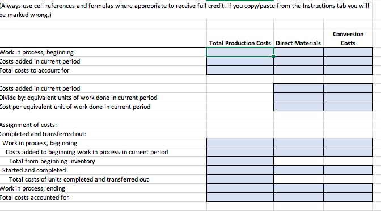
Task: Select Total Production Costs cell for indented Work in process, beginning
Action: (x=240, y=143)
